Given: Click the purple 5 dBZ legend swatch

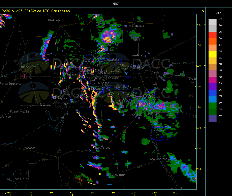Looking at the screenshot, I should coord(212,119).
